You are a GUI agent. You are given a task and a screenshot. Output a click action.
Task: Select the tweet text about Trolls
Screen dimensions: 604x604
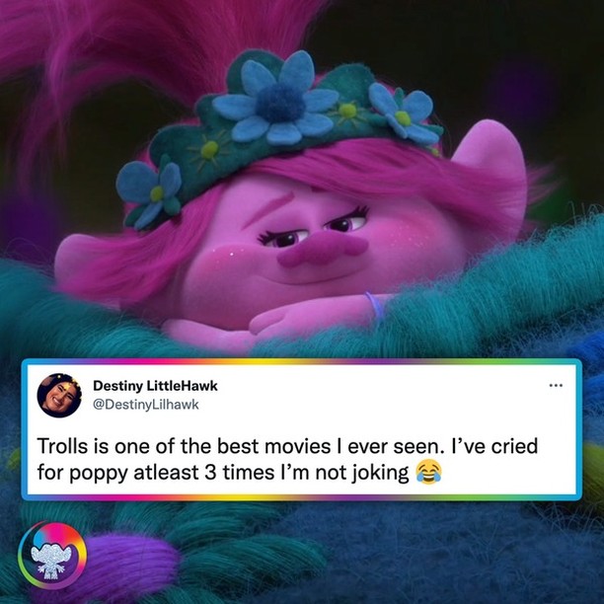287,460
